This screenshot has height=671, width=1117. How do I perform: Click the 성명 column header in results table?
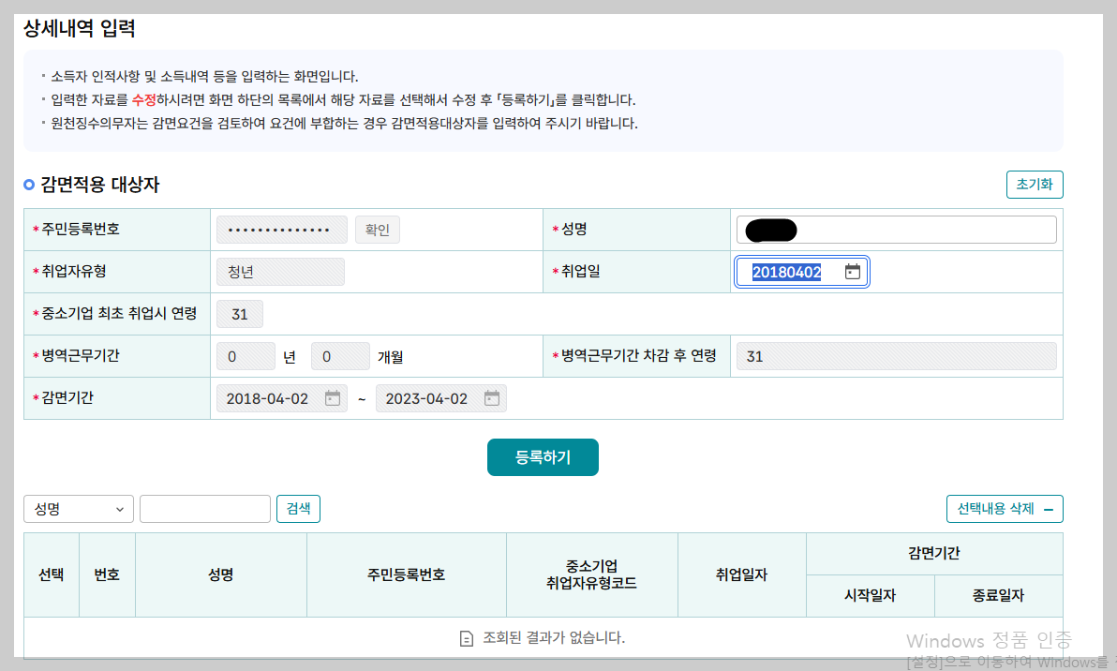tap(220, 574)
